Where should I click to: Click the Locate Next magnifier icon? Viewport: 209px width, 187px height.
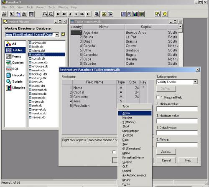51,14
